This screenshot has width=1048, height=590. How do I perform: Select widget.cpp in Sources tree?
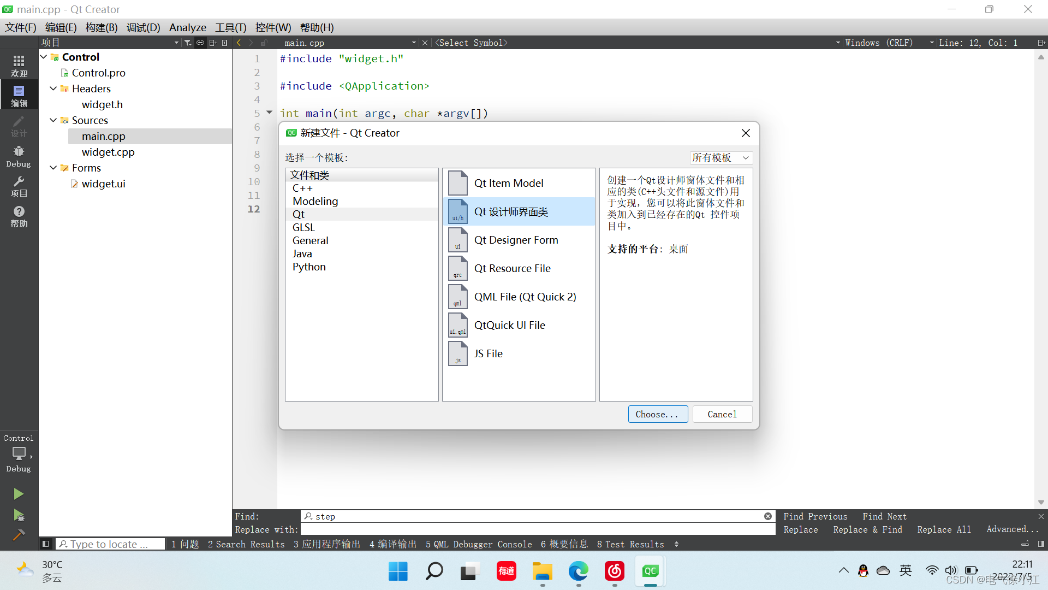point(108,152)
